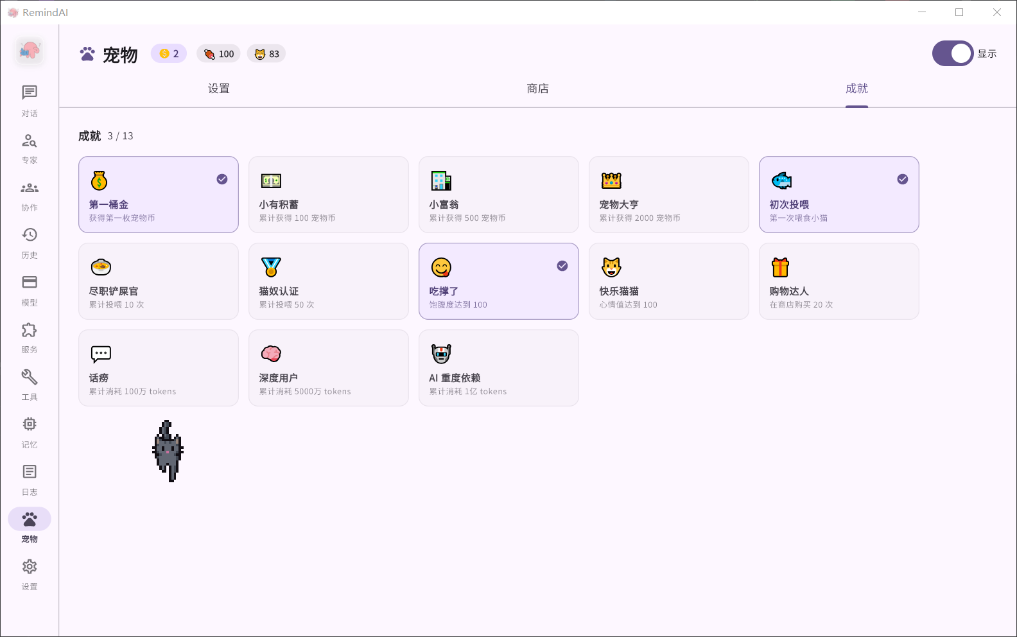Screen dimensions: 1017x637
Task: Click the fullness 100 meat badge
Action: click(219, 54)
